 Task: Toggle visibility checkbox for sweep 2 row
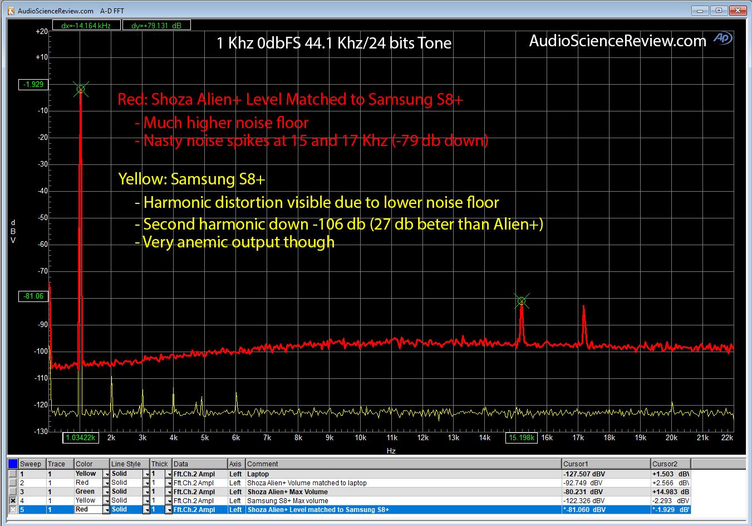(13, 483)
